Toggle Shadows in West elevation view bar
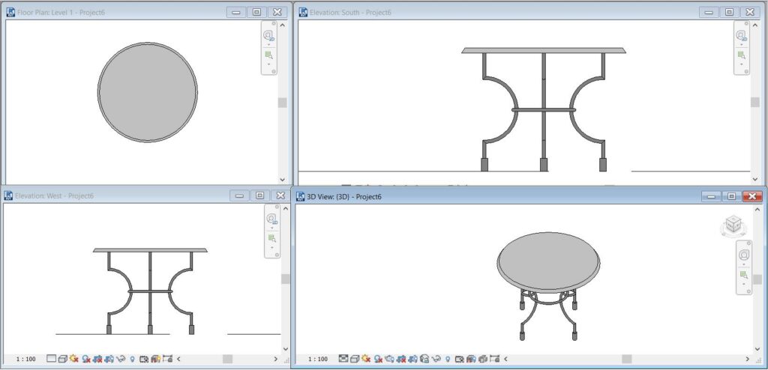This screenshot has width=768, height=370. point(86,359)
